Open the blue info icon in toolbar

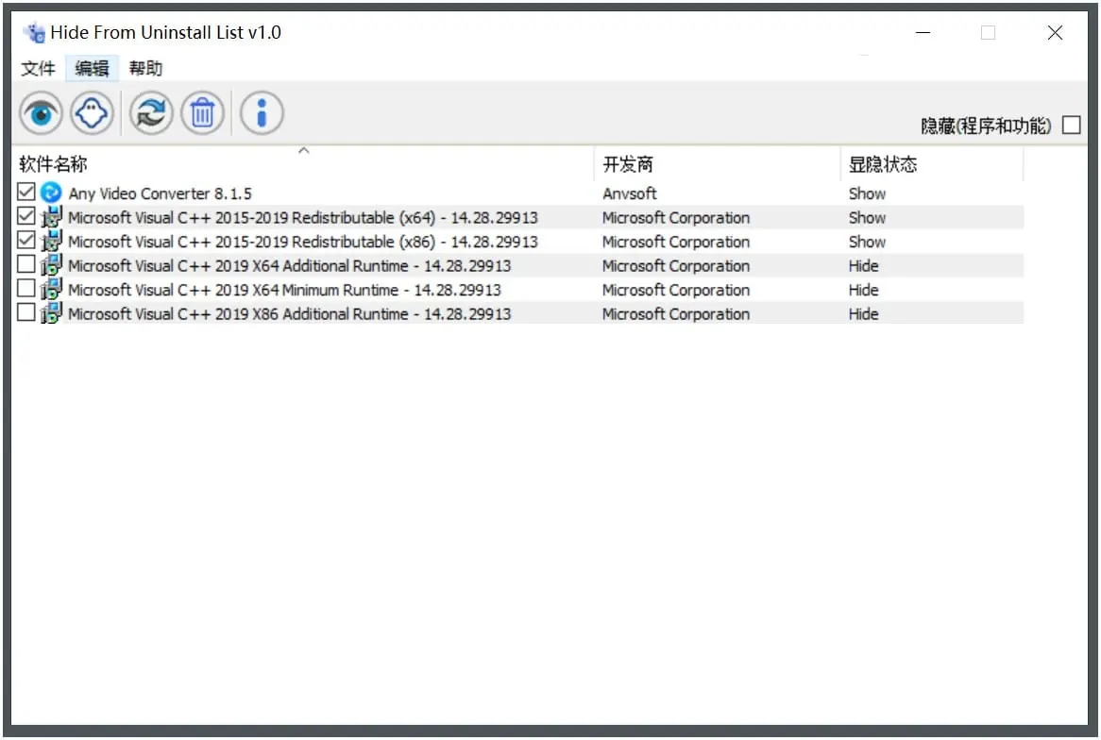tap(262, 114)
